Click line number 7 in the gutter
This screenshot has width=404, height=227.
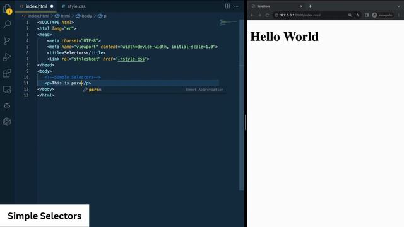tap(27, 59)
